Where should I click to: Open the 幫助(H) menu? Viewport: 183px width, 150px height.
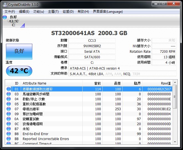(x=83, y=12)
